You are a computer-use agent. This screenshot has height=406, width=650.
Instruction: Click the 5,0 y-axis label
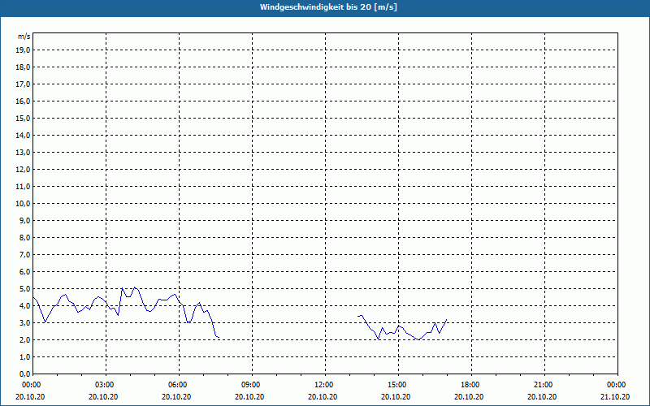point(24,289)
